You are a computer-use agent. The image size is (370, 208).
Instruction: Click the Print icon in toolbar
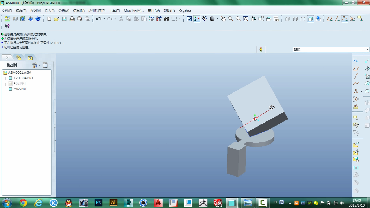[x=72, y=19]
